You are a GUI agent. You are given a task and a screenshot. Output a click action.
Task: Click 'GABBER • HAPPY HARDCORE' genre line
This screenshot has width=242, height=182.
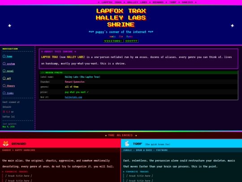click(x=18, y=150)
